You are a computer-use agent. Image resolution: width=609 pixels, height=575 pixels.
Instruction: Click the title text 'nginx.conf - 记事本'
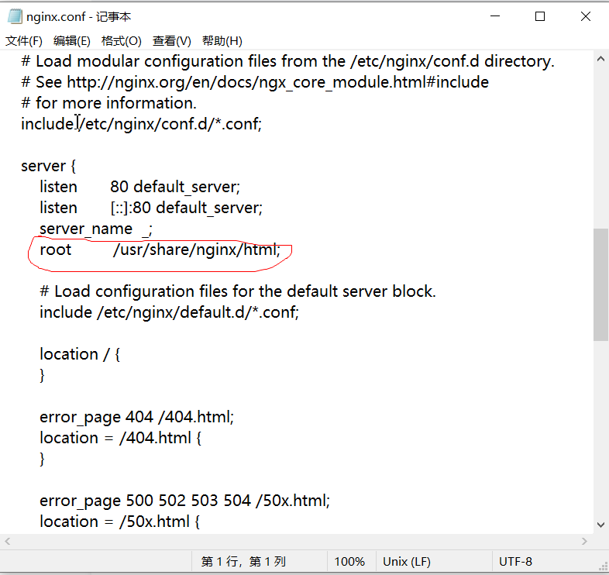pos(79,17)
